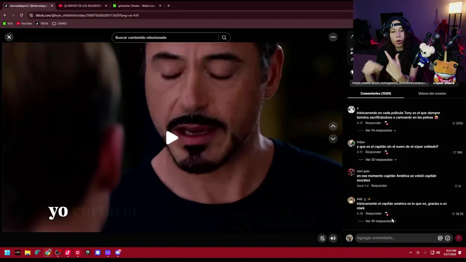The width and height of the screenshot is (466, 262).
Task: Open the Kick bookmark
Action: (8, 23)
